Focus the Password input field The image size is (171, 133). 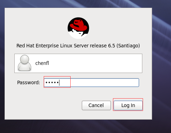coord(92,82)
